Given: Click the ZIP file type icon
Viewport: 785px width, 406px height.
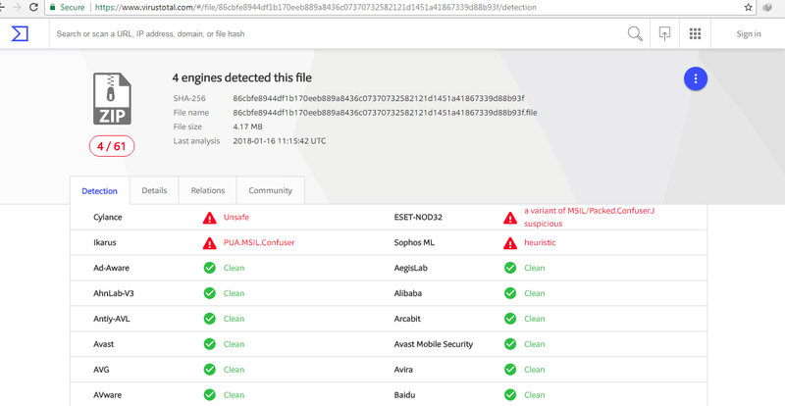Looking at the screenshot, I should coord(112,99).
